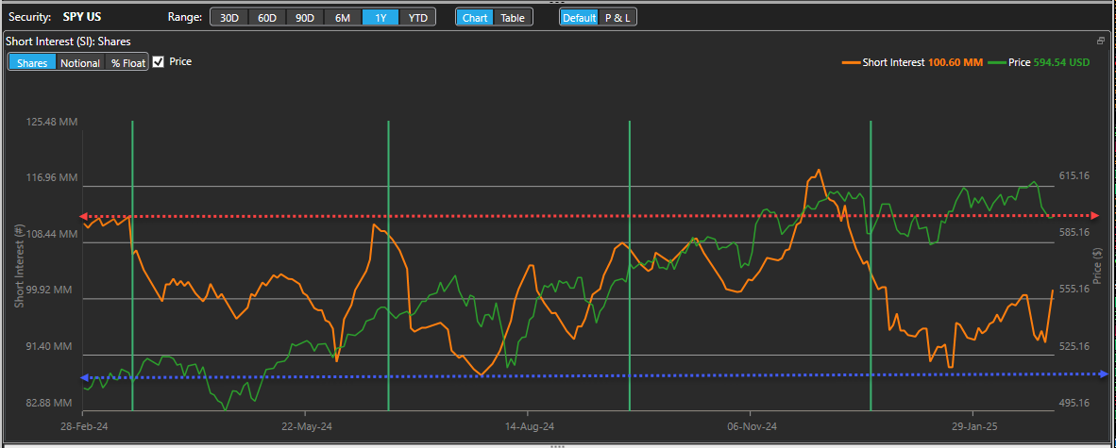Click the 22-May-24 date label
The image size is (1116, 448).
pos(306,426)
